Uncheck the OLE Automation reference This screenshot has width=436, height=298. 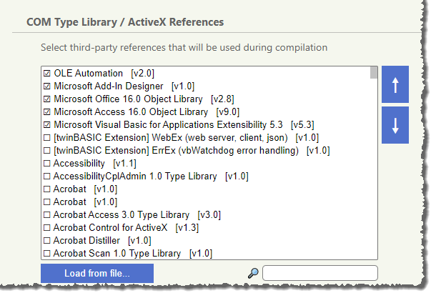47,73
